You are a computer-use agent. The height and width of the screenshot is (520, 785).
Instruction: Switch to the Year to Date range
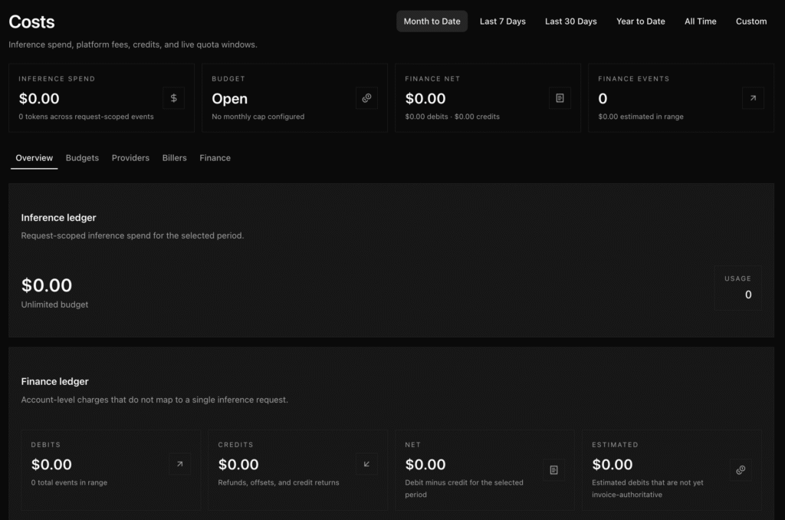[x=640, y=21]
